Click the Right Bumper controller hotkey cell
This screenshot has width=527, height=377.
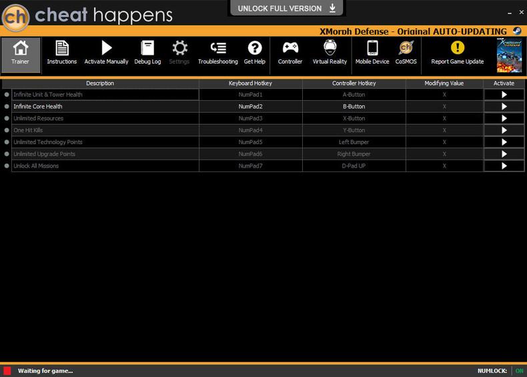click(354, 154)
